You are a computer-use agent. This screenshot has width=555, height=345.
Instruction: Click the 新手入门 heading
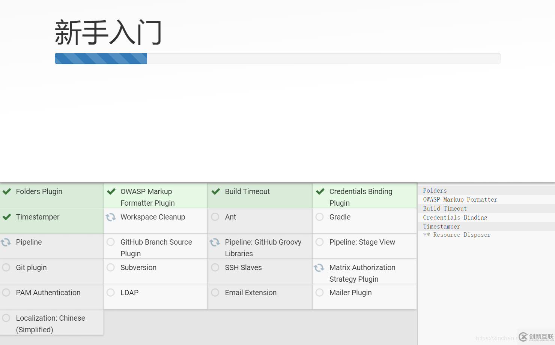point(108,33)
